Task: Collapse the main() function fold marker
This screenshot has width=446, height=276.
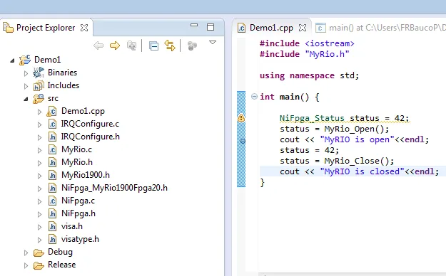Action: pyautogui.click(x=254, y=97)
